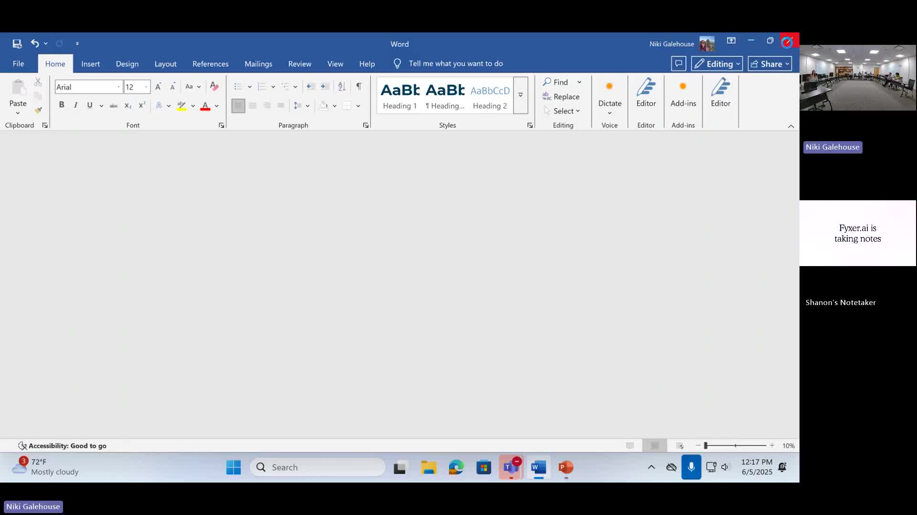Click the Format Painter icon
The width and height of the screenshot is (917, 515).
(38, 110)
